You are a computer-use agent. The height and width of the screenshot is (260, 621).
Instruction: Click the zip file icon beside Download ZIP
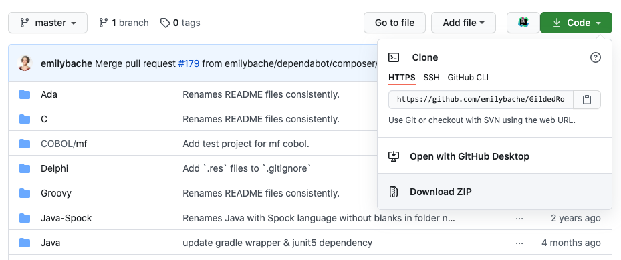coord(393,192)
